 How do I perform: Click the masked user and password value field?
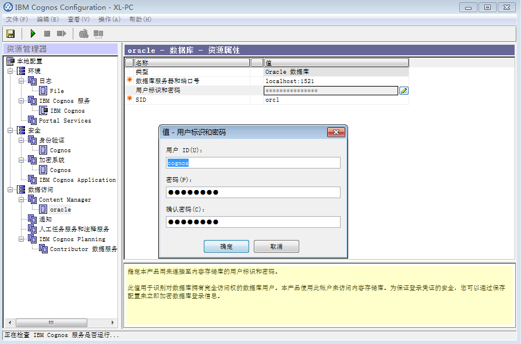point(331,91)
